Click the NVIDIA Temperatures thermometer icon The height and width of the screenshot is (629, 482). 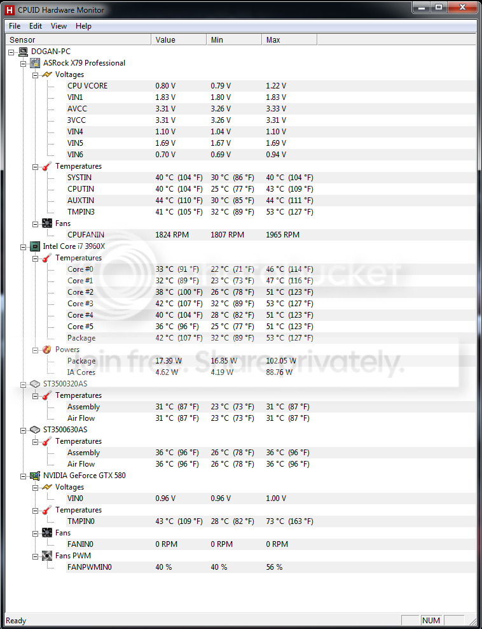pyautogui.click(x=47, y=510)
